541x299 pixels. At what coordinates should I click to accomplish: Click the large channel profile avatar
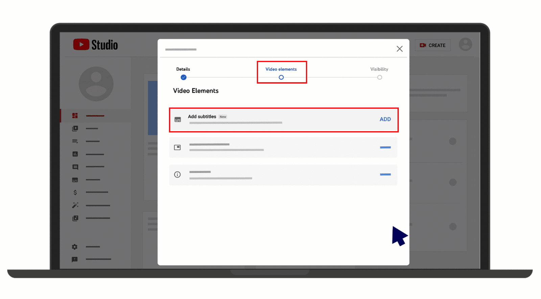point(96,84)
